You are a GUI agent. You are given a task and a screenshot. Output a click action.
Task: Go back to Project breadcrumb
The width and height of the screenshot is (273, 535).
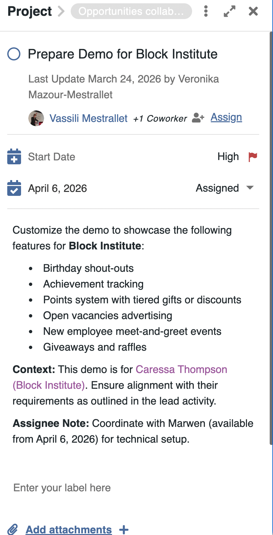tap(30, 11)
